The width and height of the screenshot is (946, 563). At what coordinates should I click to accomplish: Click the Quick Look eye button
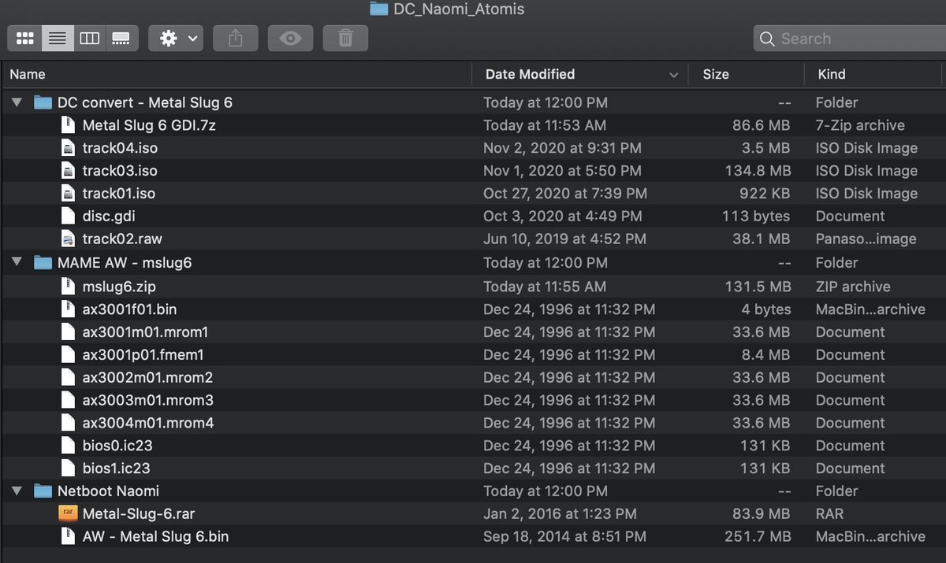290,38
